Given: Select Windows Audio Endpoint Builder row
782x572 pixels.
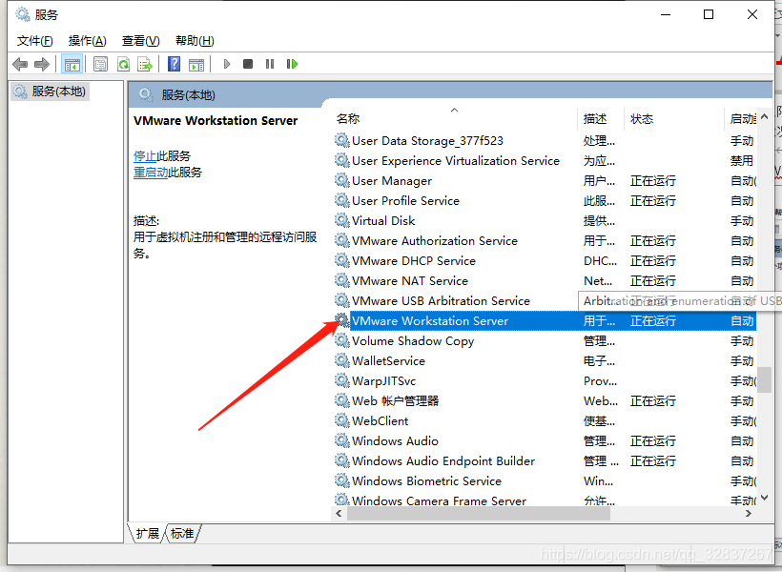Looking at the screenshot, I should tap(544, 460).
